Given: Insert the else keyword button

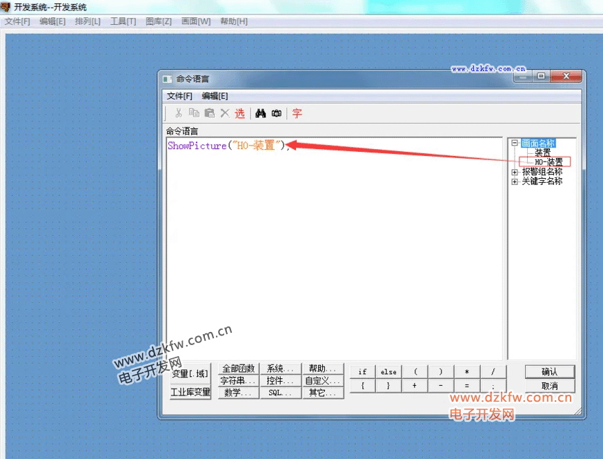Looking at the screenshot, I should (x=388, y=372).
